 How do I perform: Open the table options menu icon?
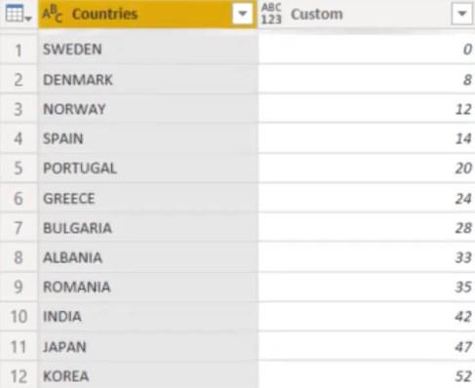(x=18, y=14)
